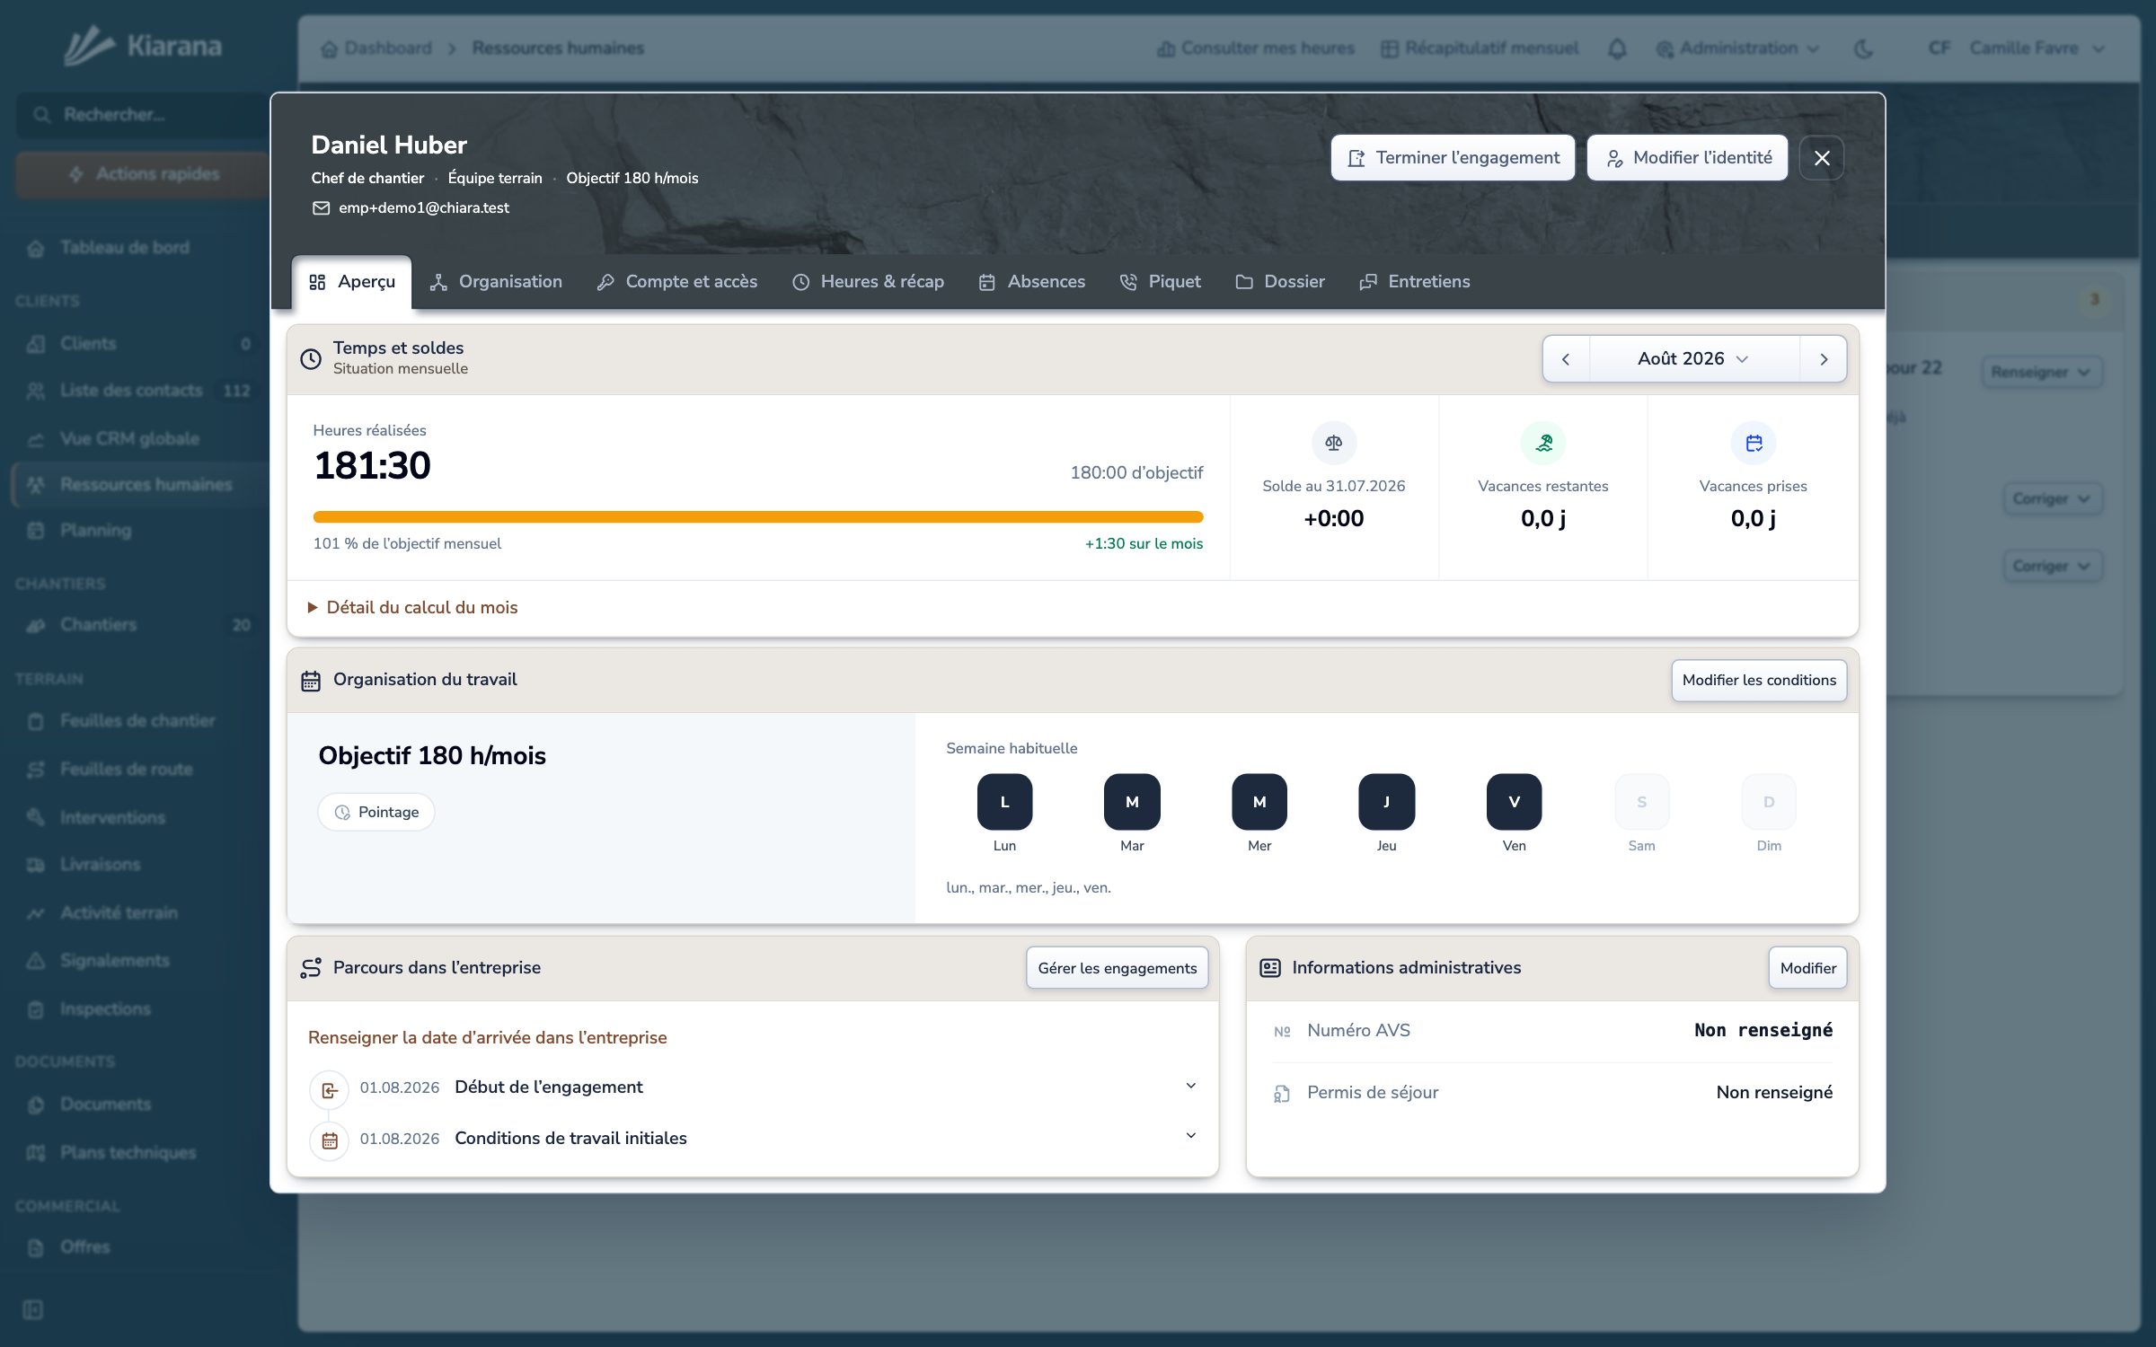This screenshot has width=2156, height=1347.
Task: Expand the Début de l'engagement row chevron
Action: point(1191,1086)
